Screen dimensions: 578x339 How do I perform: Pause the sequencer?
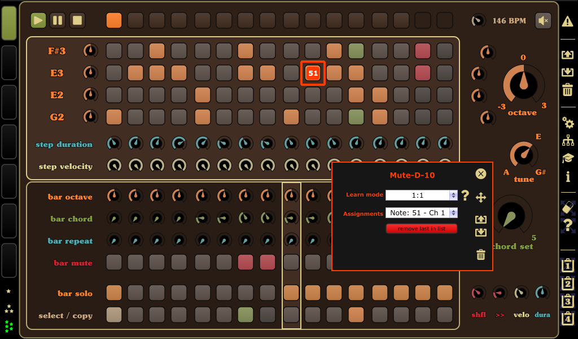point(58,20)
